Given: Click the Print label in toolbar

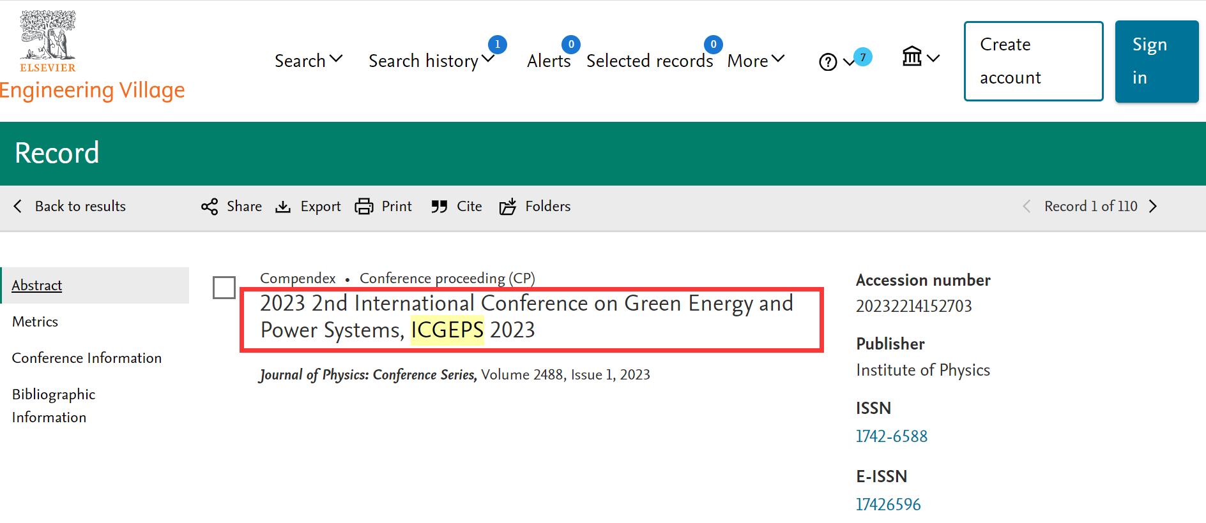Looking at the screenshot, I should click(x=397, y=206).
